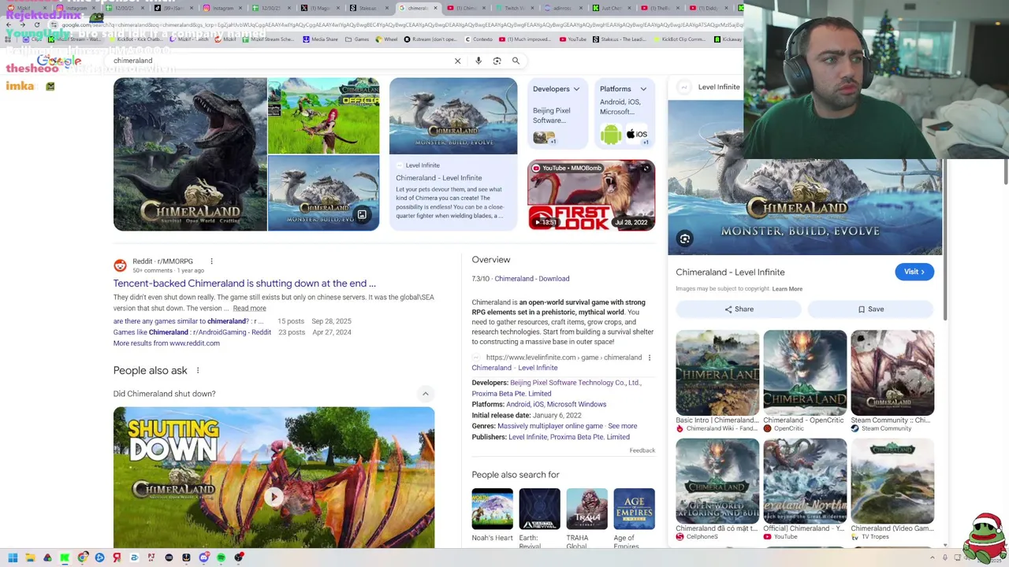Open TRAHA Global related game
This screenshot has width=1009, height=567.
point(587,519)
